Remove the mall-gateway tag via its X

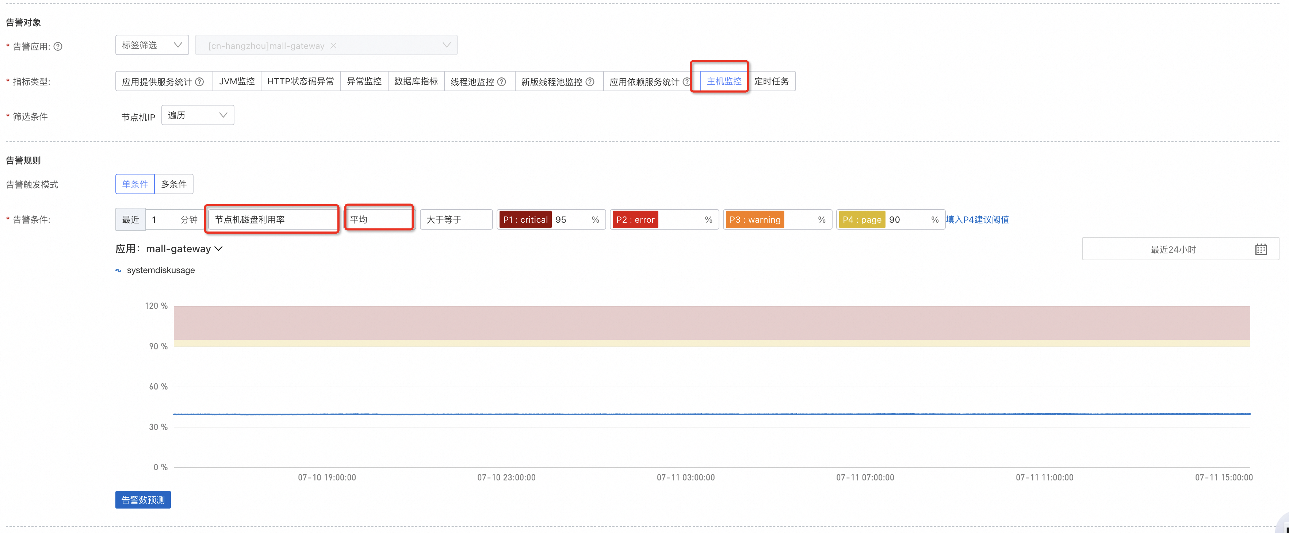(x=333, y=46)
